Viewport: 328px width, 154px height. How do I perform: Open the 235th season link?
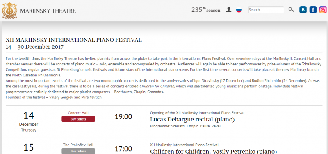coord(206,10)
